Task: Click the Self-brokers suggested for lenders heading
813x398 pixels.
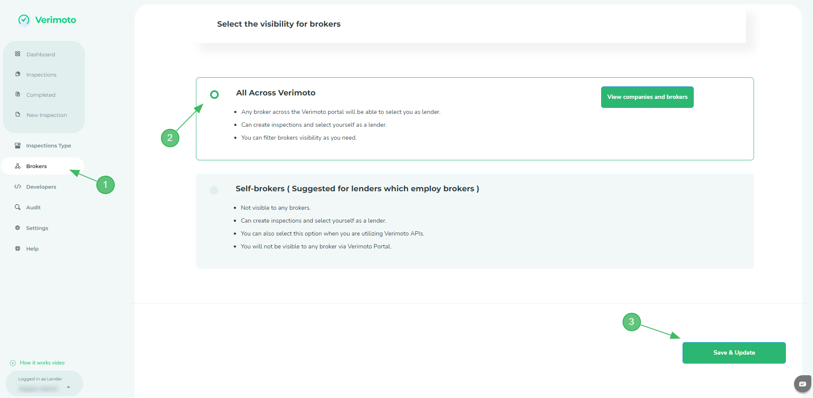Action: pyautogui.click(x=357, y=189)
